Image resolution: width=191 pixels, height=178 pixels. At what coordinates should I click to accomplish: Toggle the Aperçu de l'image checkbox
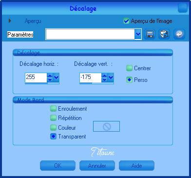pyautogui.click(x=126, y=21)
